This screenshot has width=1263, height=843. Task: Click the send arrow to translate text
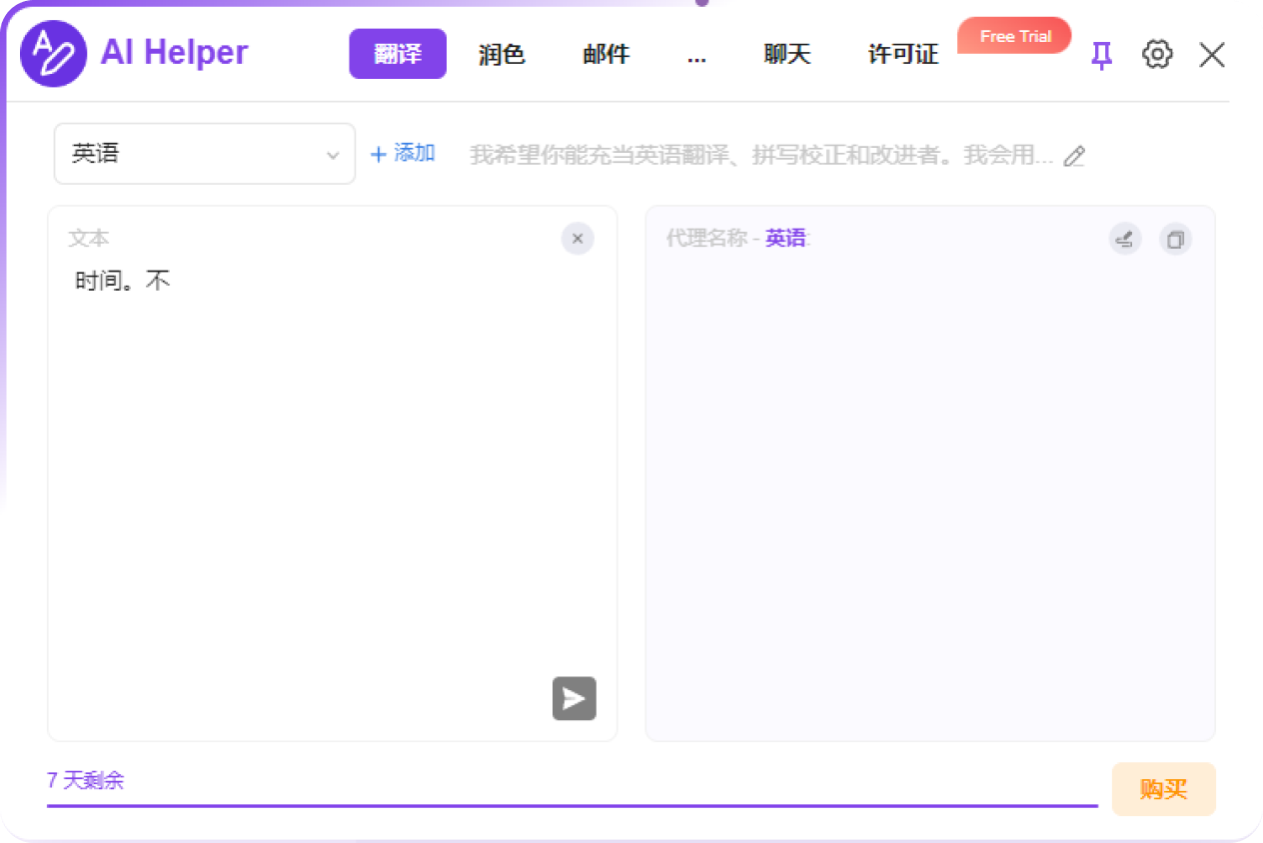(x=574, y=698)
